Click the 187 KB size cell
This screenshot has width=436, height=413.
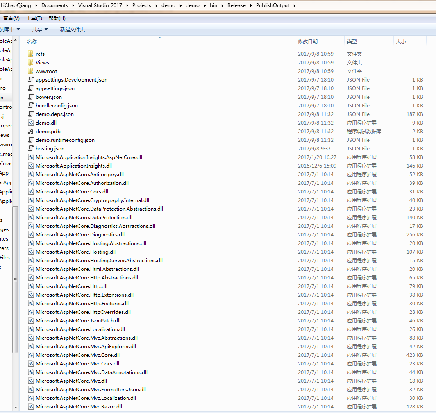[415, 114]
